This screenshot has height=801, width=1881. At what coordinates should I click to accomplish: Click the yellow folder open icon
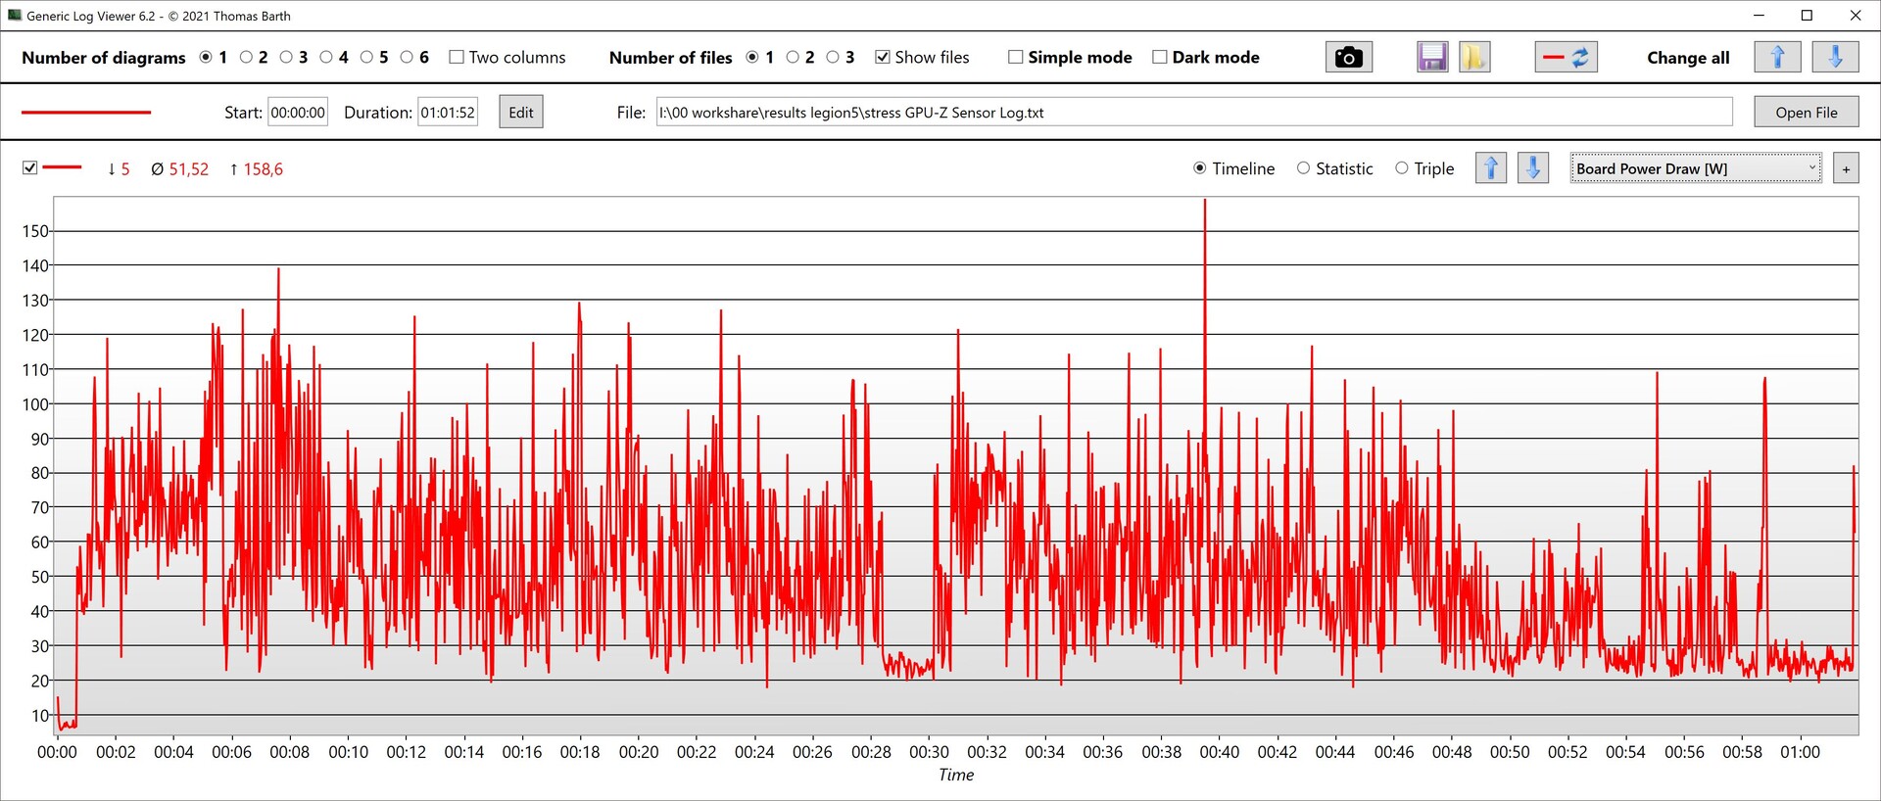pos(1473,58)
